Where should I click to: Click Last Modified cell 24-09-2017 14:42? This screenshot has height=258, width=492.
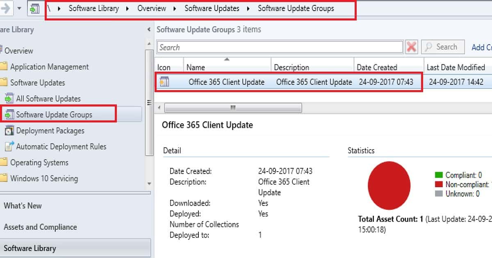click(x=456, y=82)
